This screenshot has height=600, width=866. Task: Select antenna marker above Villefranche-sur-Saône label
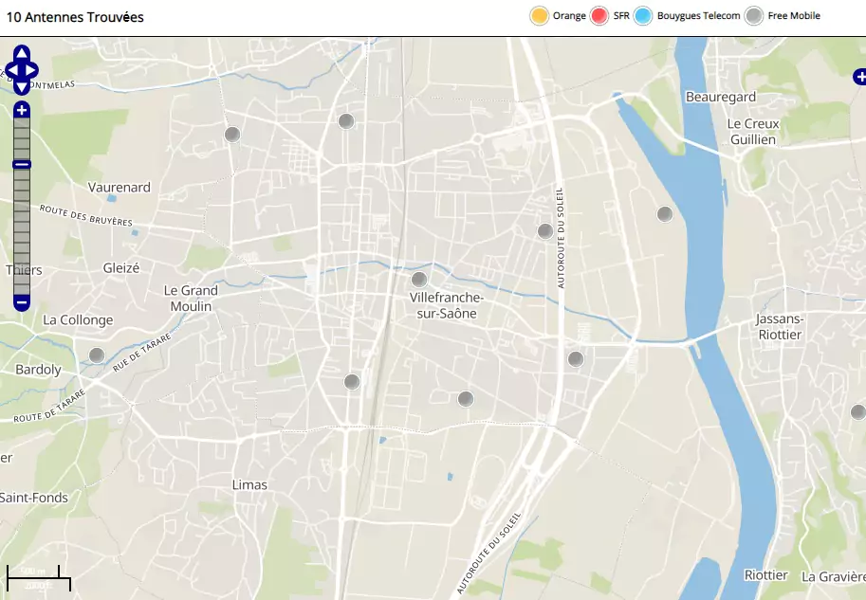[x=419, y=280]
